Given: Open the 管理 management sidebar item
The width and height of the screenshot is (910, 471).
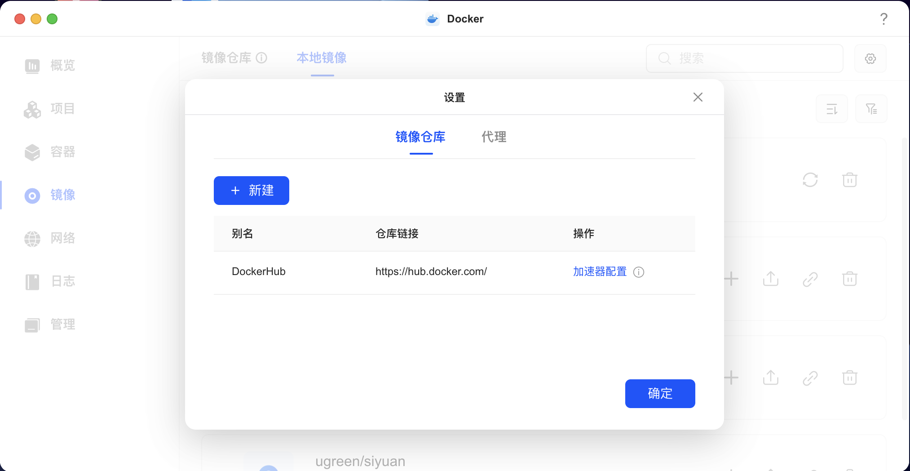Looking at the screenshot, I should [x=49, y=324].
